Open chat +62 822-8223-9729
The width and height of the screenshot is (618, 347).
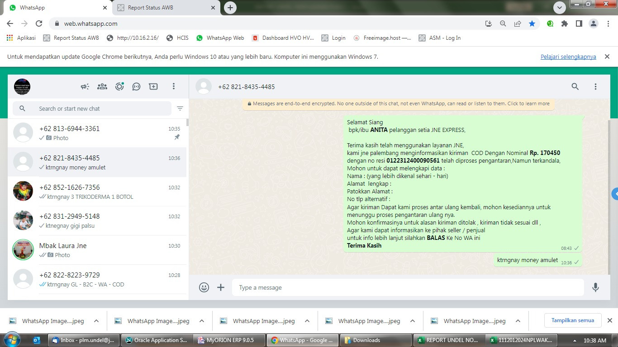coord(97,279)
